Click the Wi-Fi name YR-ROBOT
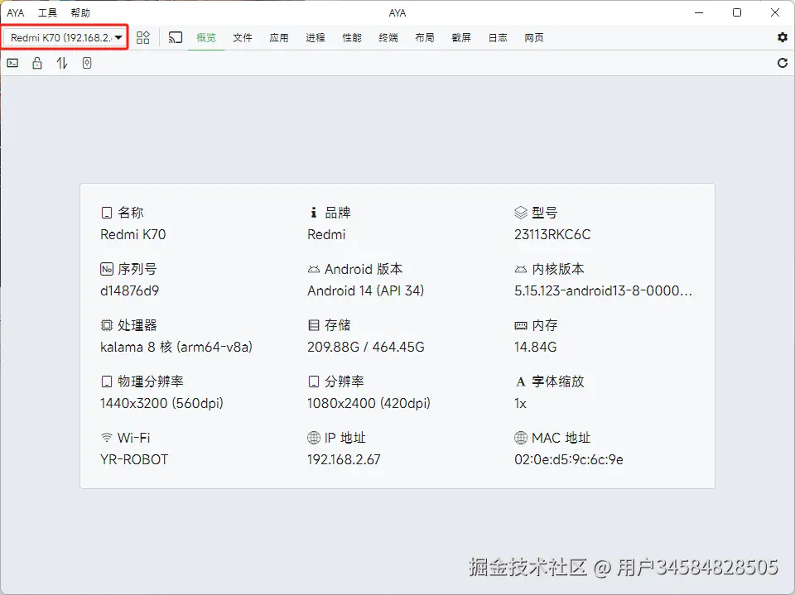This screenshot has height=595, width=795. click(134, 459)
